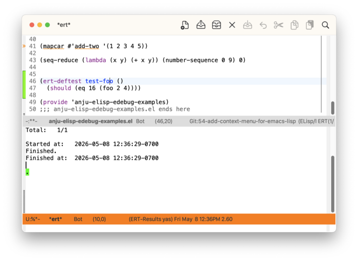The height and width of the screenshot is (261, 358).
Task: Click the *ert* buffer name in orange mode line
Action: click(x=55, y=219)
